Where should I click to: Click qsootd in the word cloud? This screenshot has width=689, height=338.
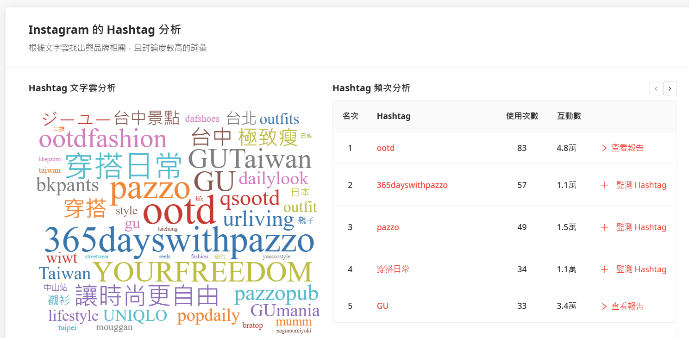[x=250, y=199]
